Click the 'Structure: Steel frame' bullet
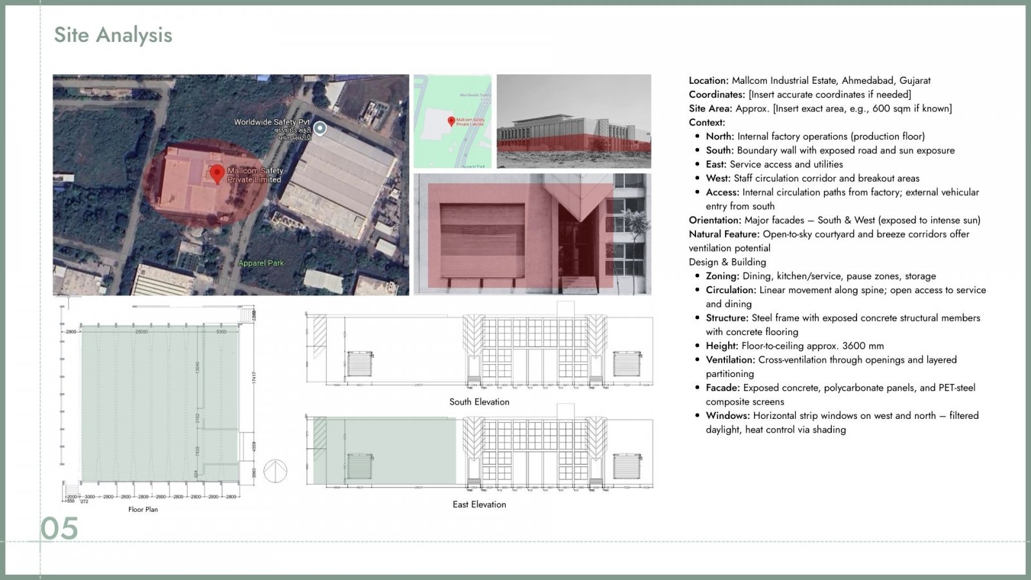1031x580 pixels. click(843, 325)
